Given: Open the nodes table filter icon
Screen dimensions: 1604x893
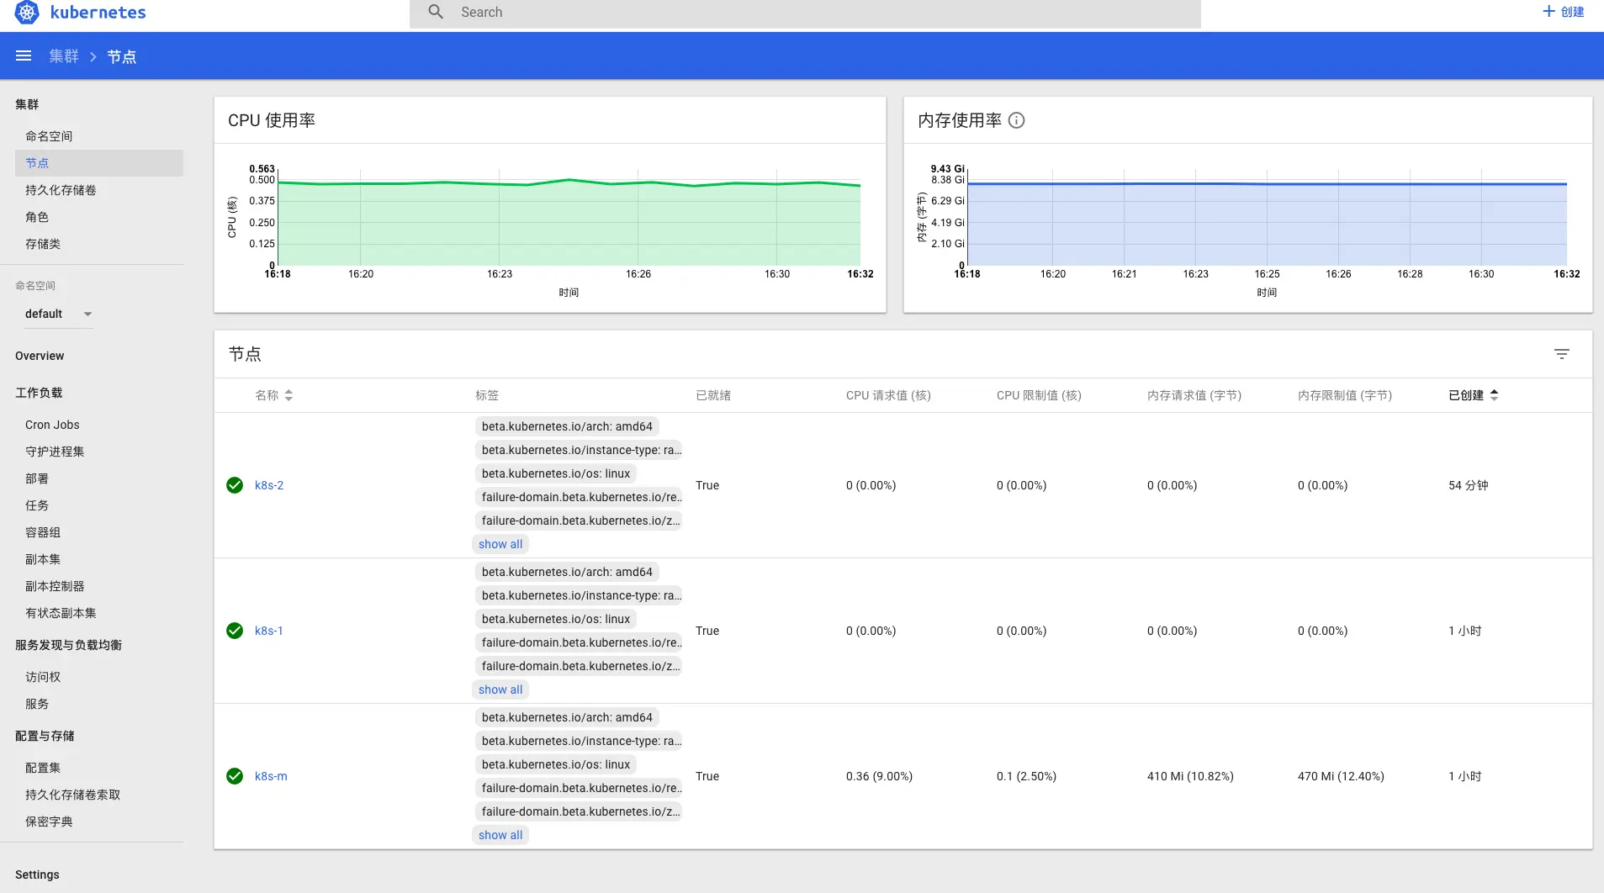Looking at the screenshot, I should pyautogui.click(x=1562, y=354).
